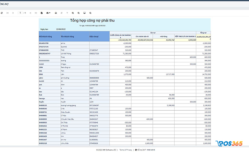Click the creation date 22/06/2022
The image size is (249, 152).
tap(61, 29)
